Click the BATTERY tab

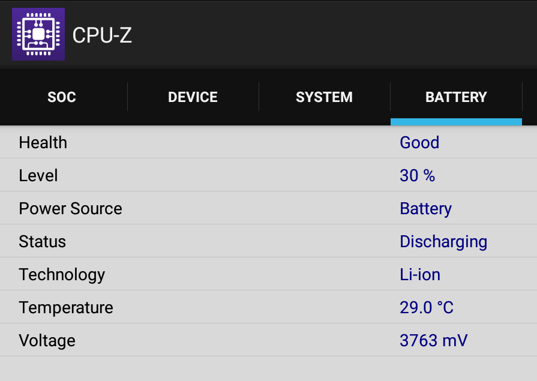[x=456, y=97]
